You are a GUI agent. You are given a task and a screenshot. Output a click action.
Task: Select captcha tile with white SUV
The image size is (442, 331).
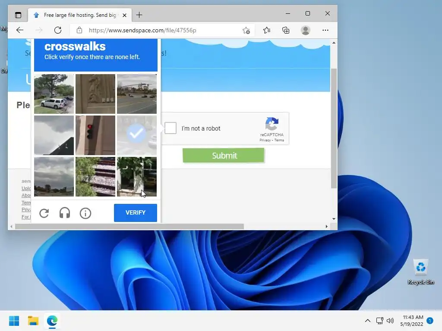(x=54, y=94)
